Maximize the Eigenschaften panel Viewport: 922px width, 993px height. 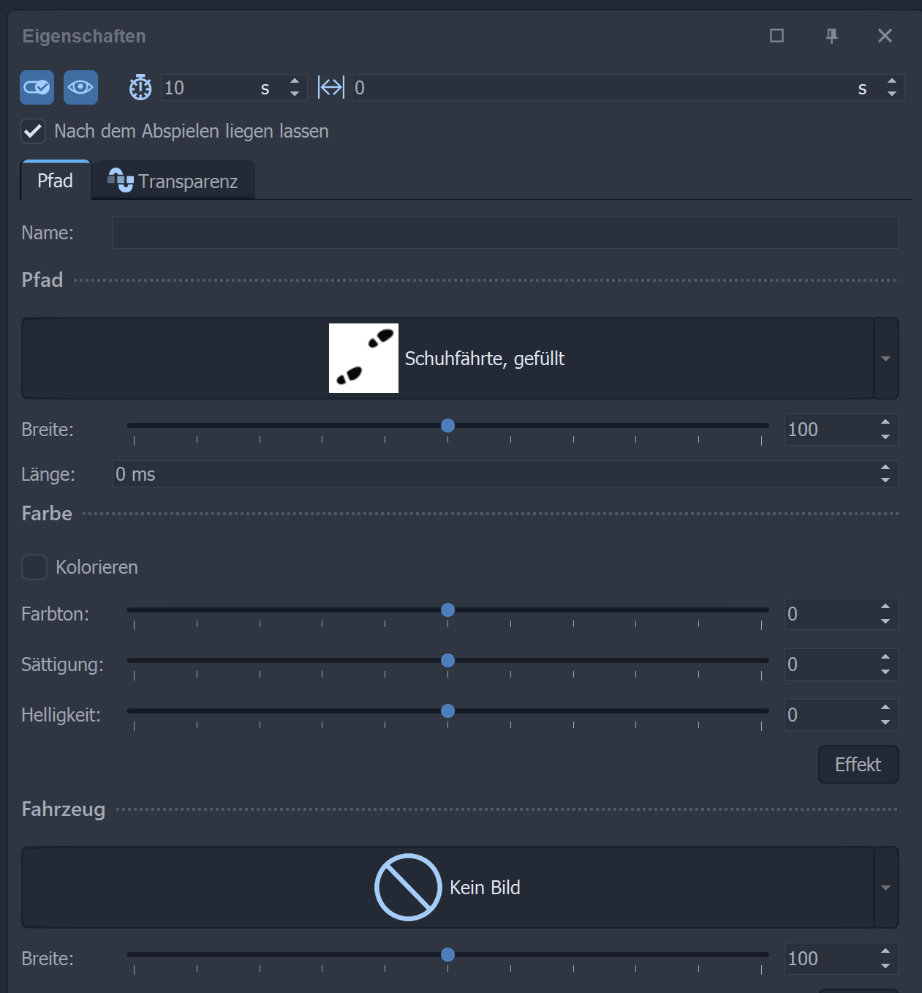776,36
